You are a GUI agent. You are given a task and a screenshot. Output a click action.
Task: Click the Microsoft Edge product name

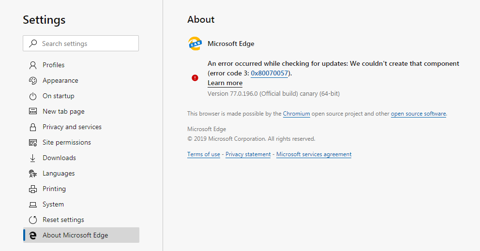[231, 44]
